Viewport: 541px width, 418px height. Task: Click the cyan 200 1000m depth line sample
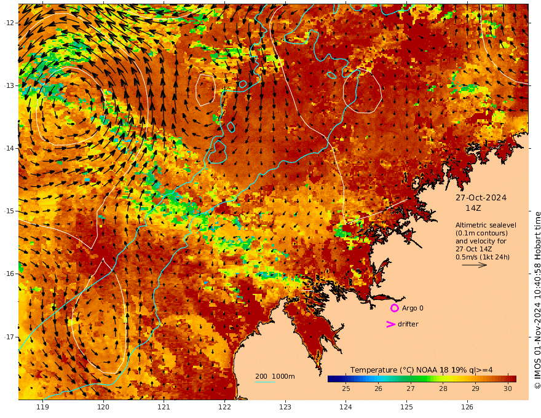point(264,382)
